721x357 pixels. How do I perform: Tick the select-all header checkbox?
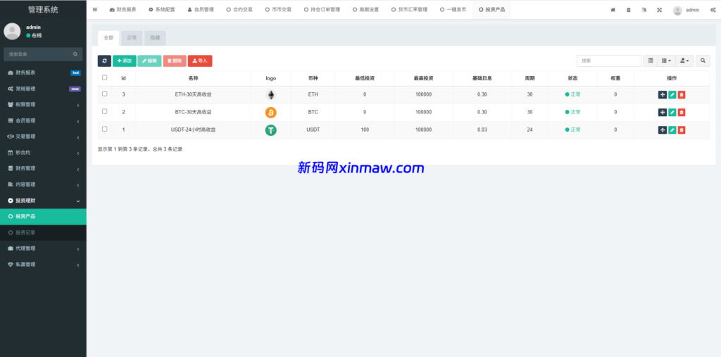click(x=104, y=77)
